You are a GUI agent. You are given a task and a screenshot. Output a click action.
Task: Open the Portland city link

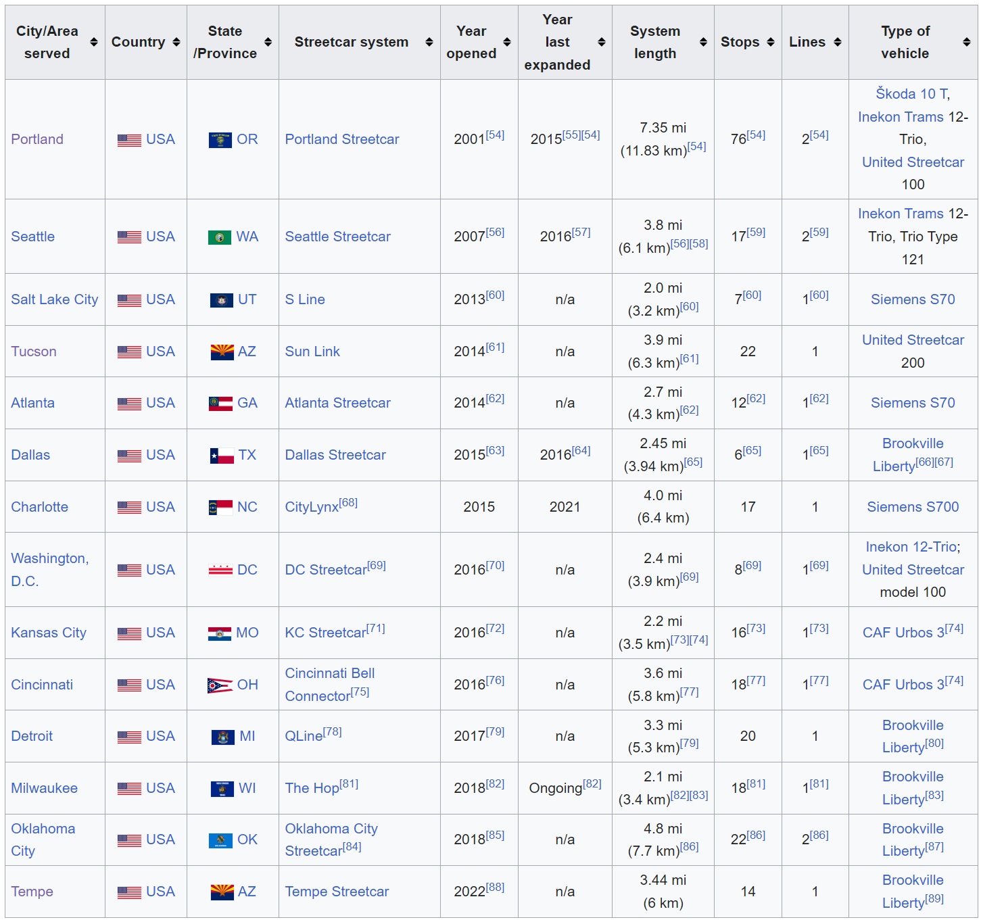pyautogui.click(x=37, y=139)
